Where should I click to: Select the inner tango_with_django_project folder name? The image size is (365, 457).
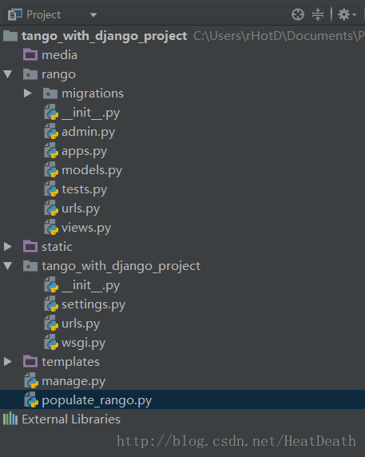pyautogui.click(x=121, y=266)
